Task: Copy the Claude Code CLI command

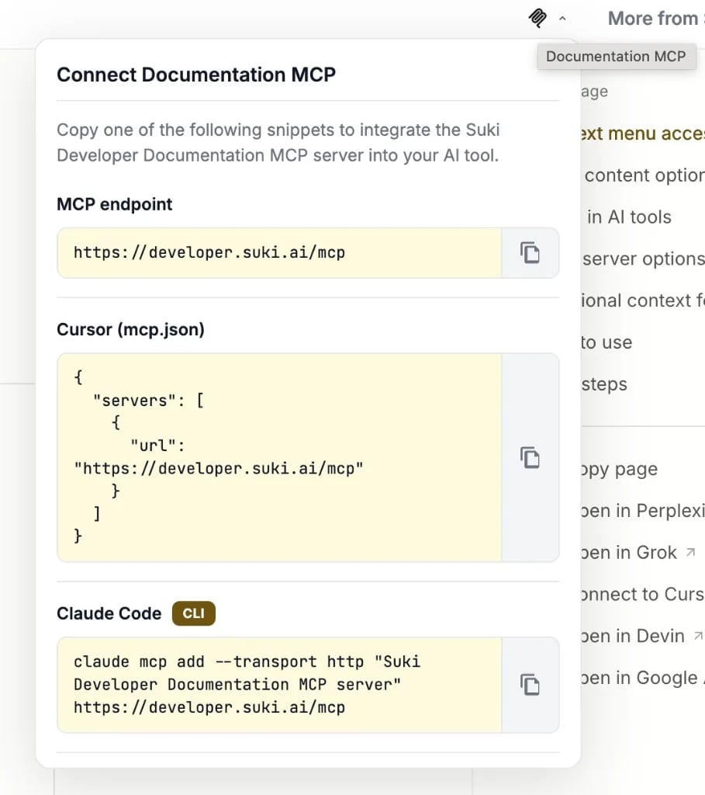Action: coord(530,685)
